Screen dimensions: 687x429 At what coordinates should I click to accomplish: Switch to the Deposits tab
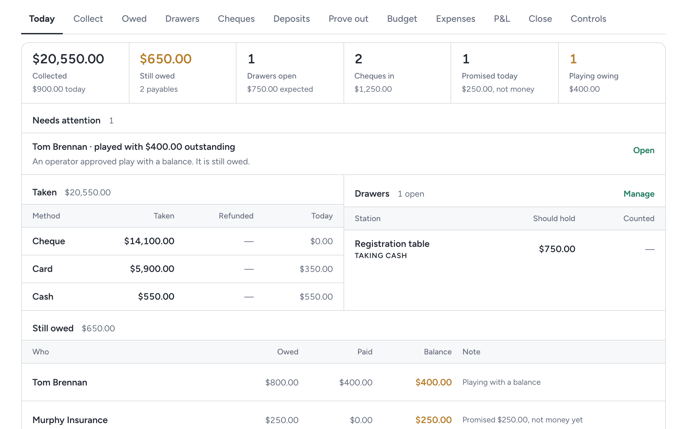tap(292, 19)
